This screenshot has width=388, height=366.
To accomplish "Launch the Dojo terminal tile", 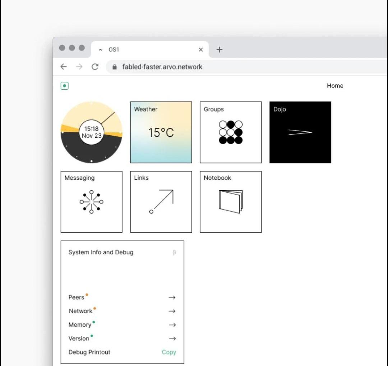I will (300, 132).
